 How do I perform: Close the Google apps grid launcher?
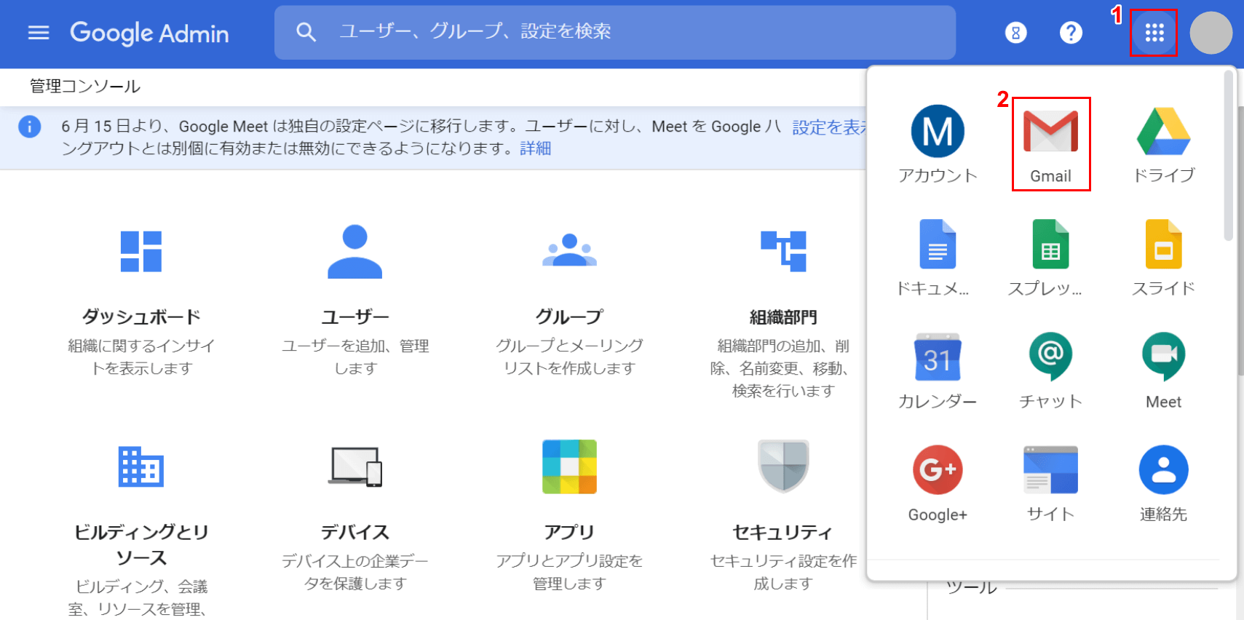(x=1154, y=33)
